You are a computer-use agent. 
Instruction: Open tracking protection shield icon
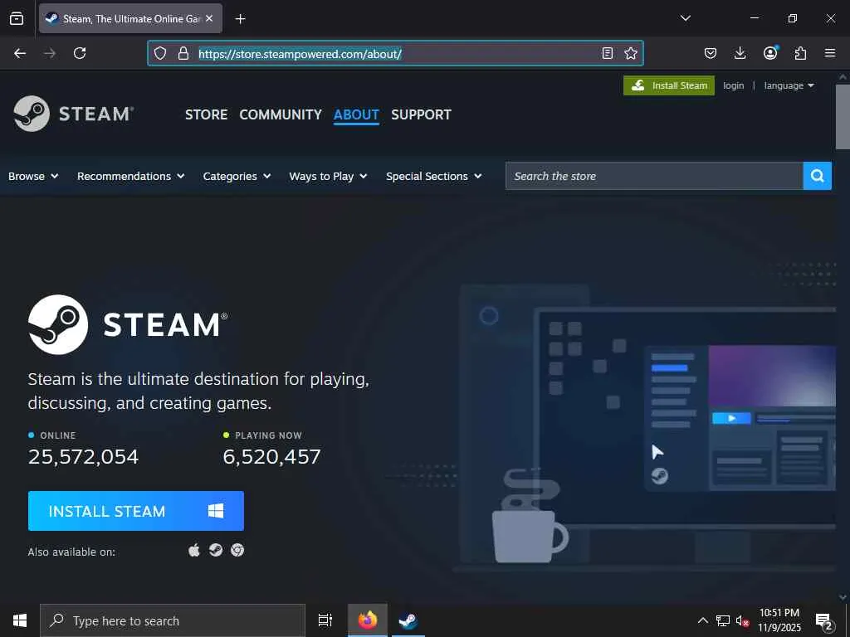[160, 53]
